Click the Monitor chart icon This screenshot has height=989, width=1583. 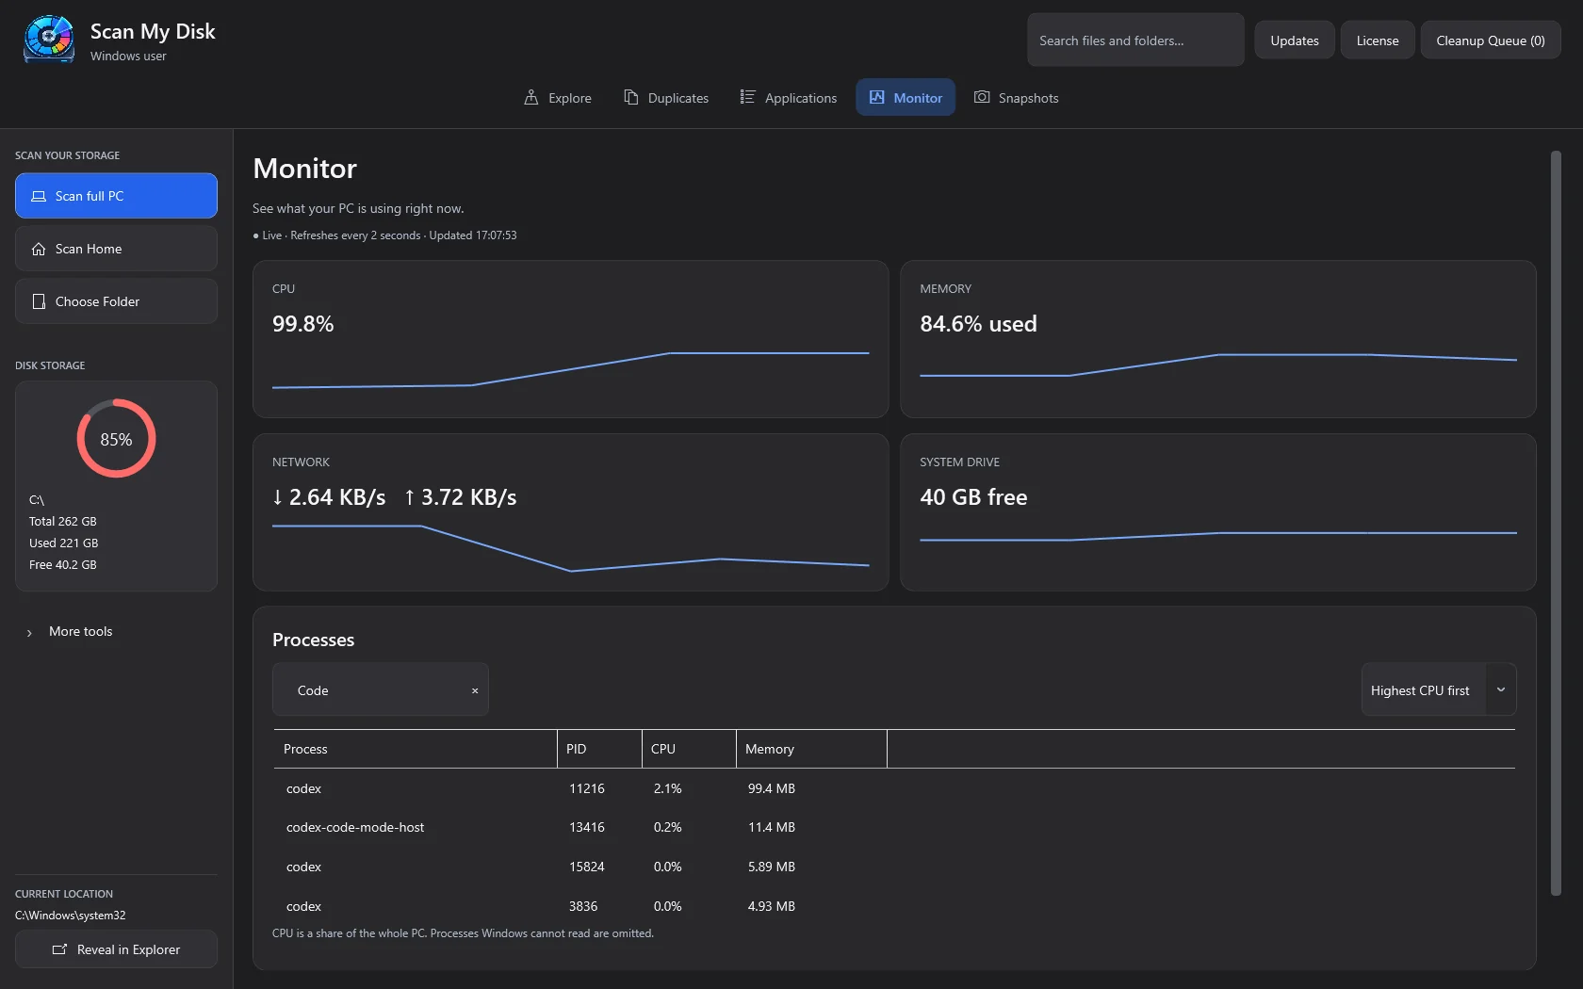(877, 97)
